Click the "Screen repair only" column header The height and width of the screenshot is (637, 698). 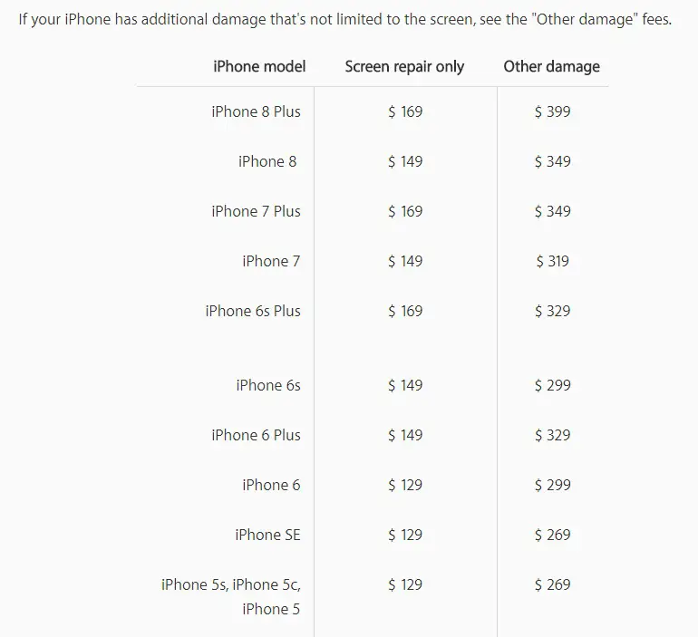click(404, 66)
